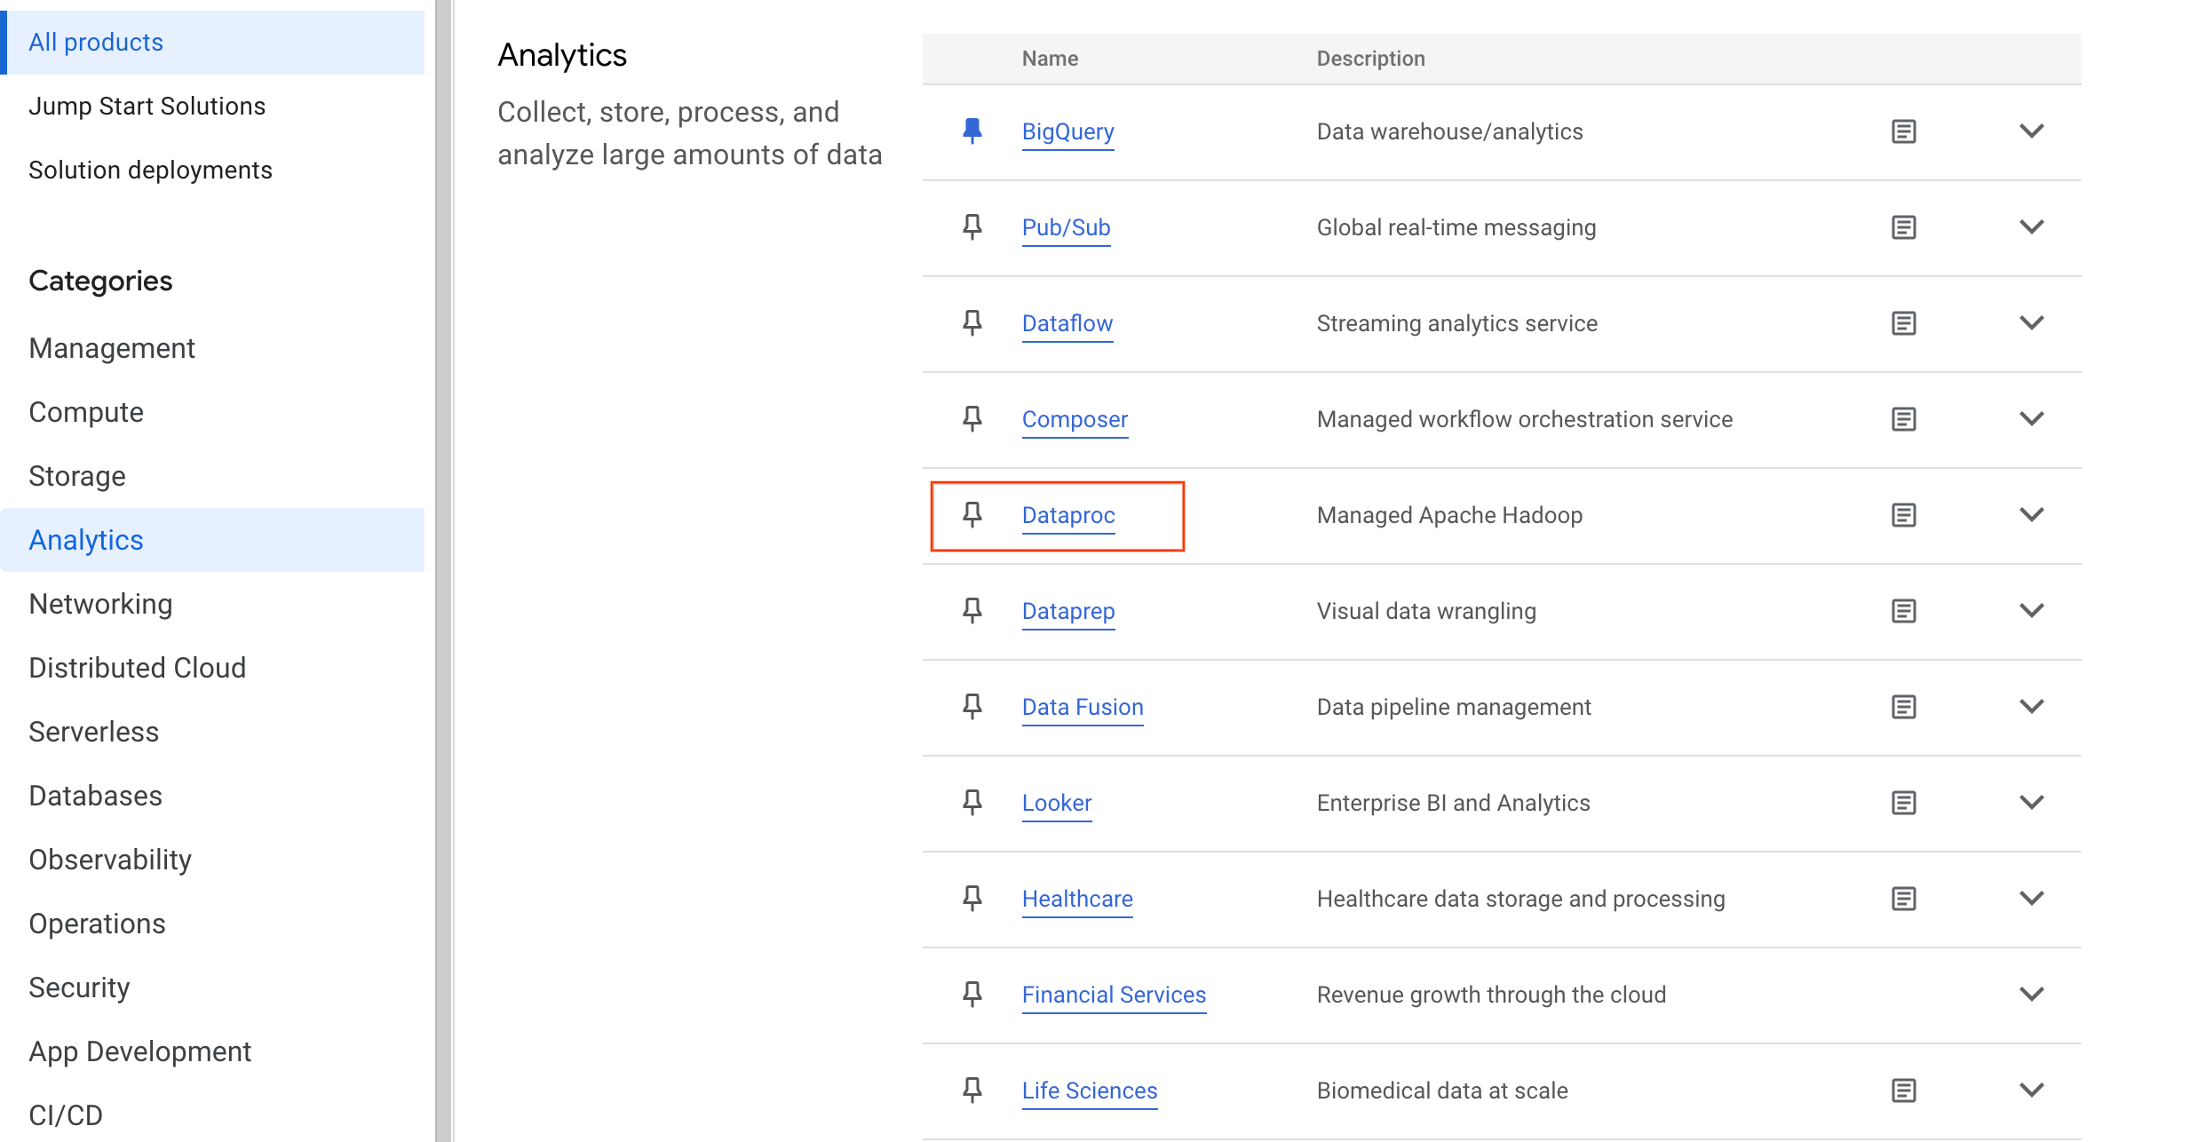Open the Life Sciences link
Screen dimensions: 2190x1142
point(1090,1090)
